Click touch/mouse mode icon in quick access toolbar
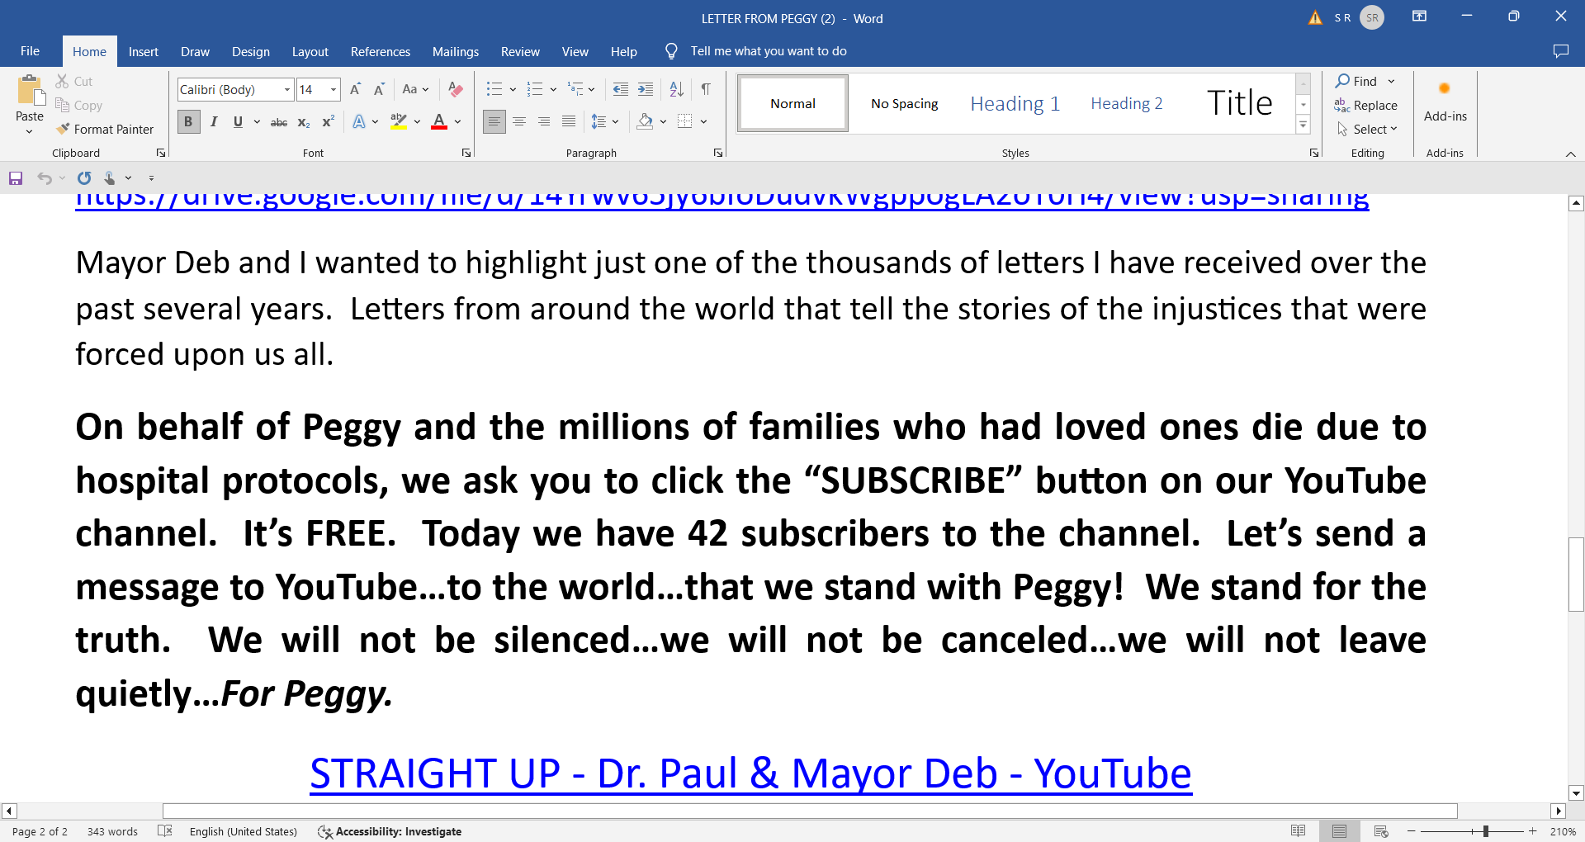Viewport: 1585px width, 842px height. [x=110, y=178]
